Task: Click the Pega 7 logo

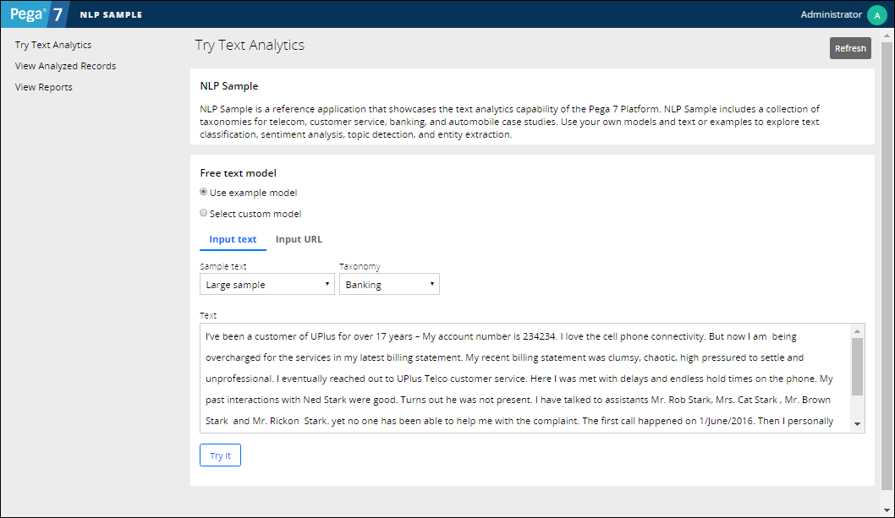Action: [x=36, y=14]
